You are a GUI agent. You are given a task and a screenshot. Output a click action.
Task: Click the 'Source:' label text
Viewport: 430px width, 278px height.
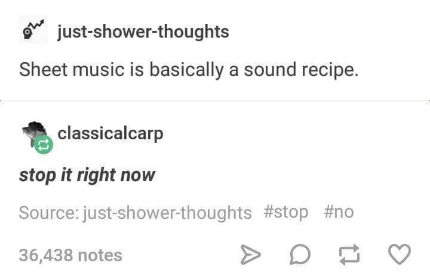[x=50, y=213]
